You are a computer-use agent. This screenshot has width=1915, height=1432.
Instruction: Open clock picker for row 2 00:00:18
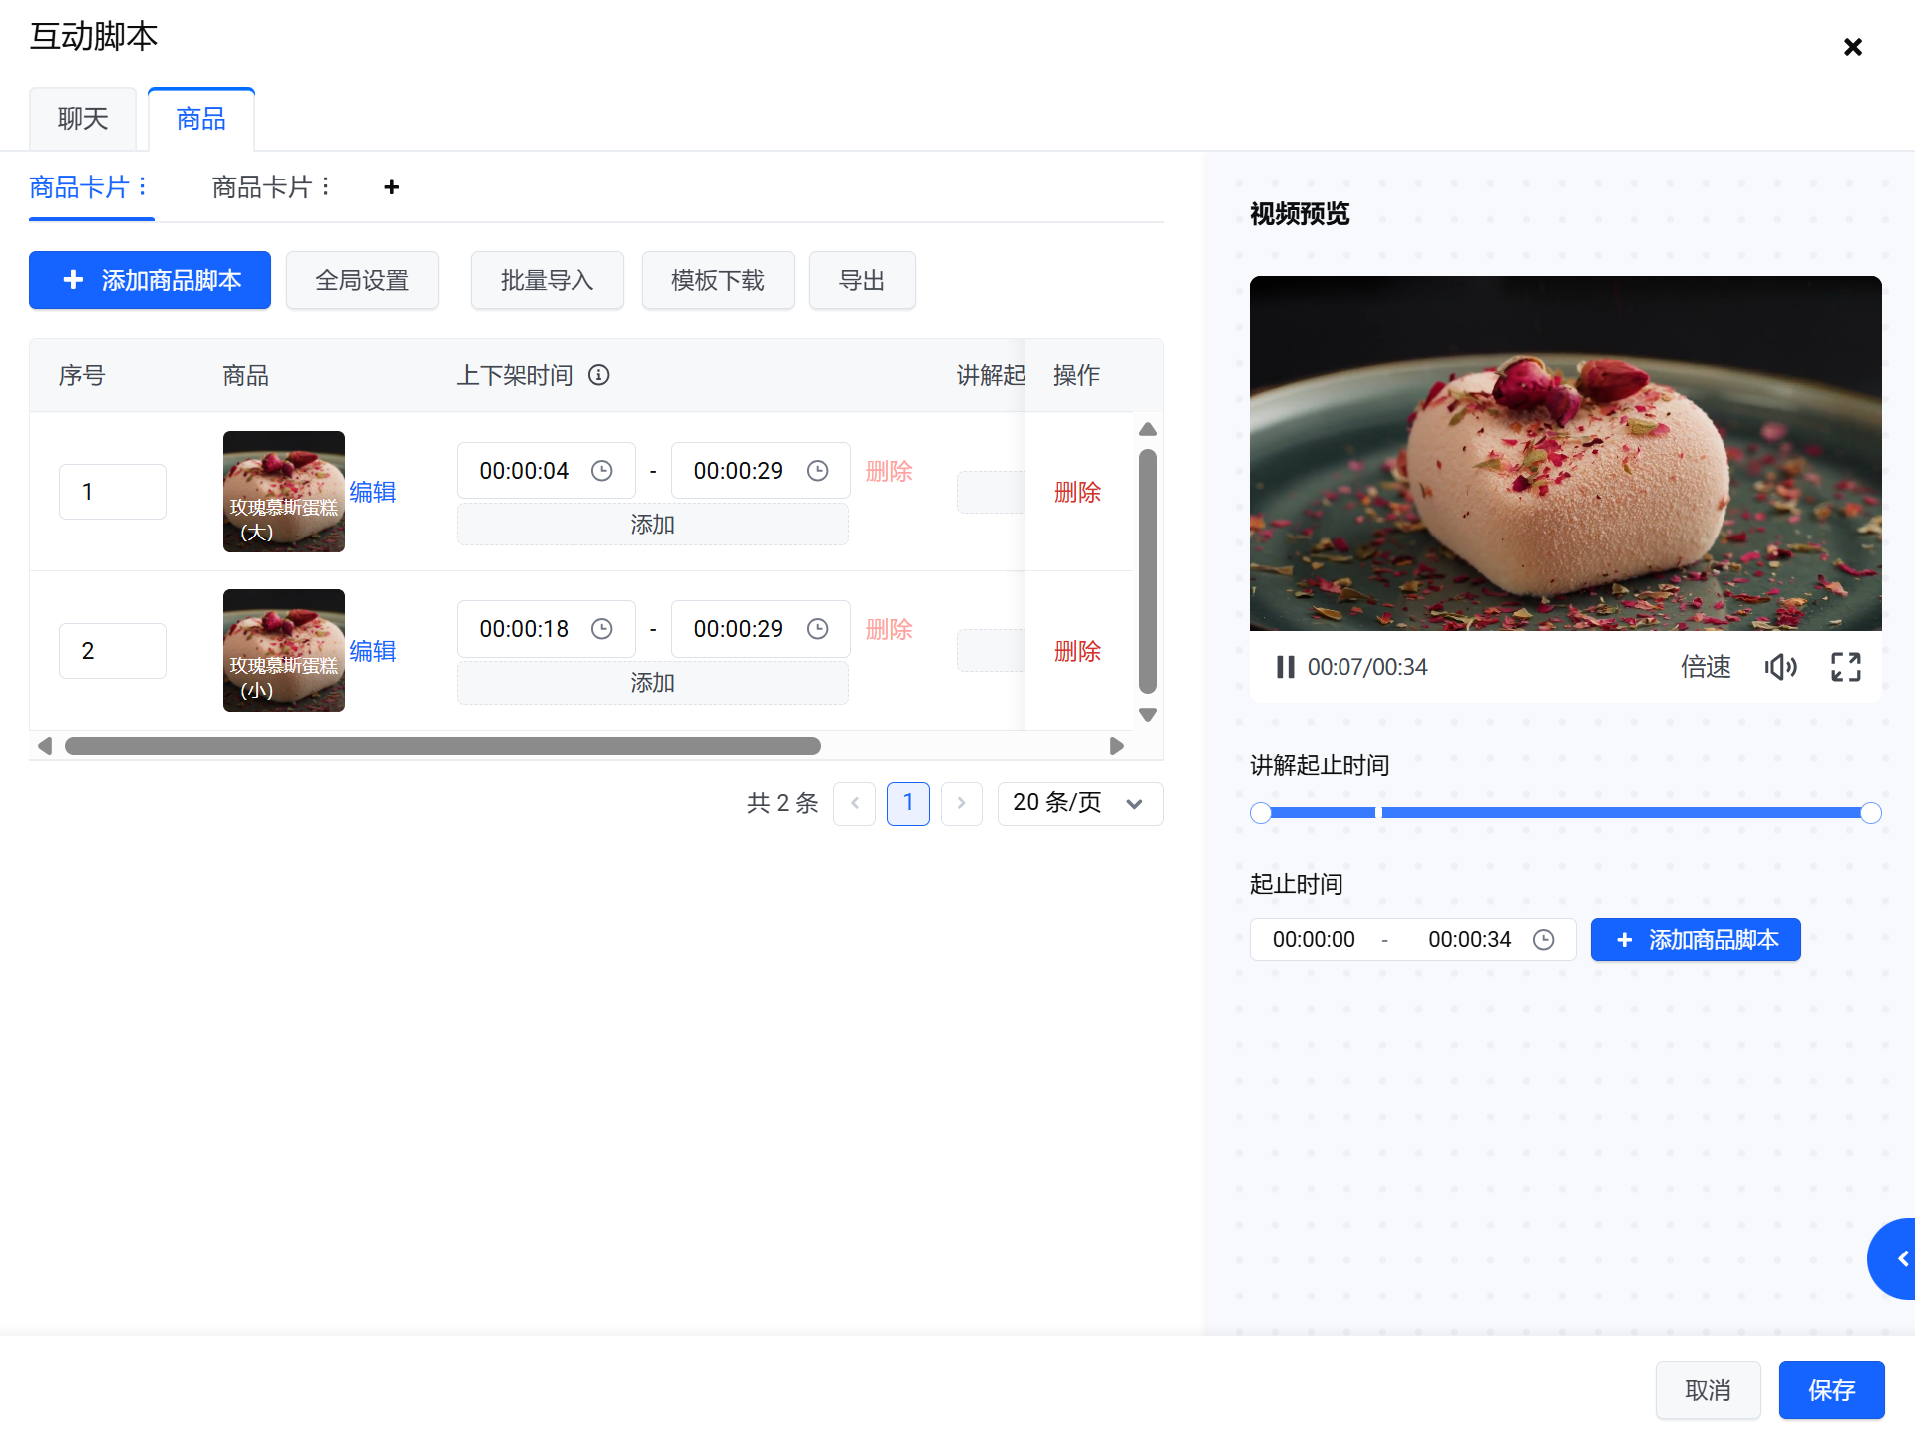602,629
